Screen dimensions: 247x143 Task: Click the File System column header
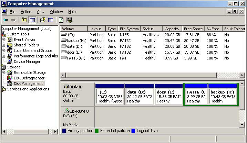[129, 29]
